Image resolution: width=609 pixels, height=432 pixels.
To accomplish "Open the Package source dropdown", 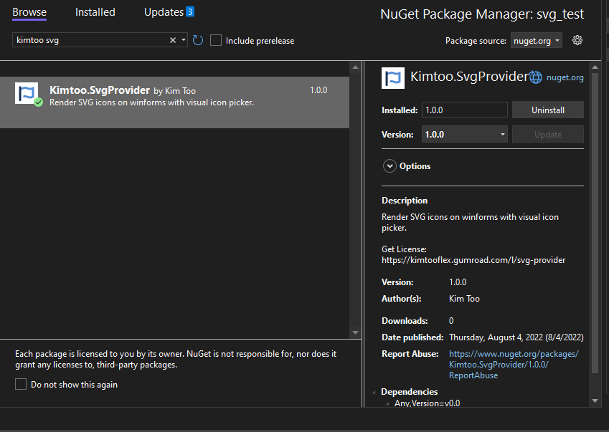I will click(x=537, y=41).
